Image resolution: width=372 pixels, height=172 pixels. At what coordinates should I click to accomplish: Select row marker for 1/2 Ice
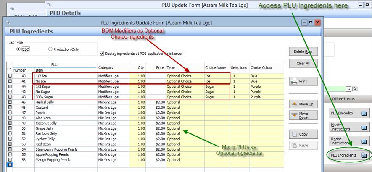10,75
